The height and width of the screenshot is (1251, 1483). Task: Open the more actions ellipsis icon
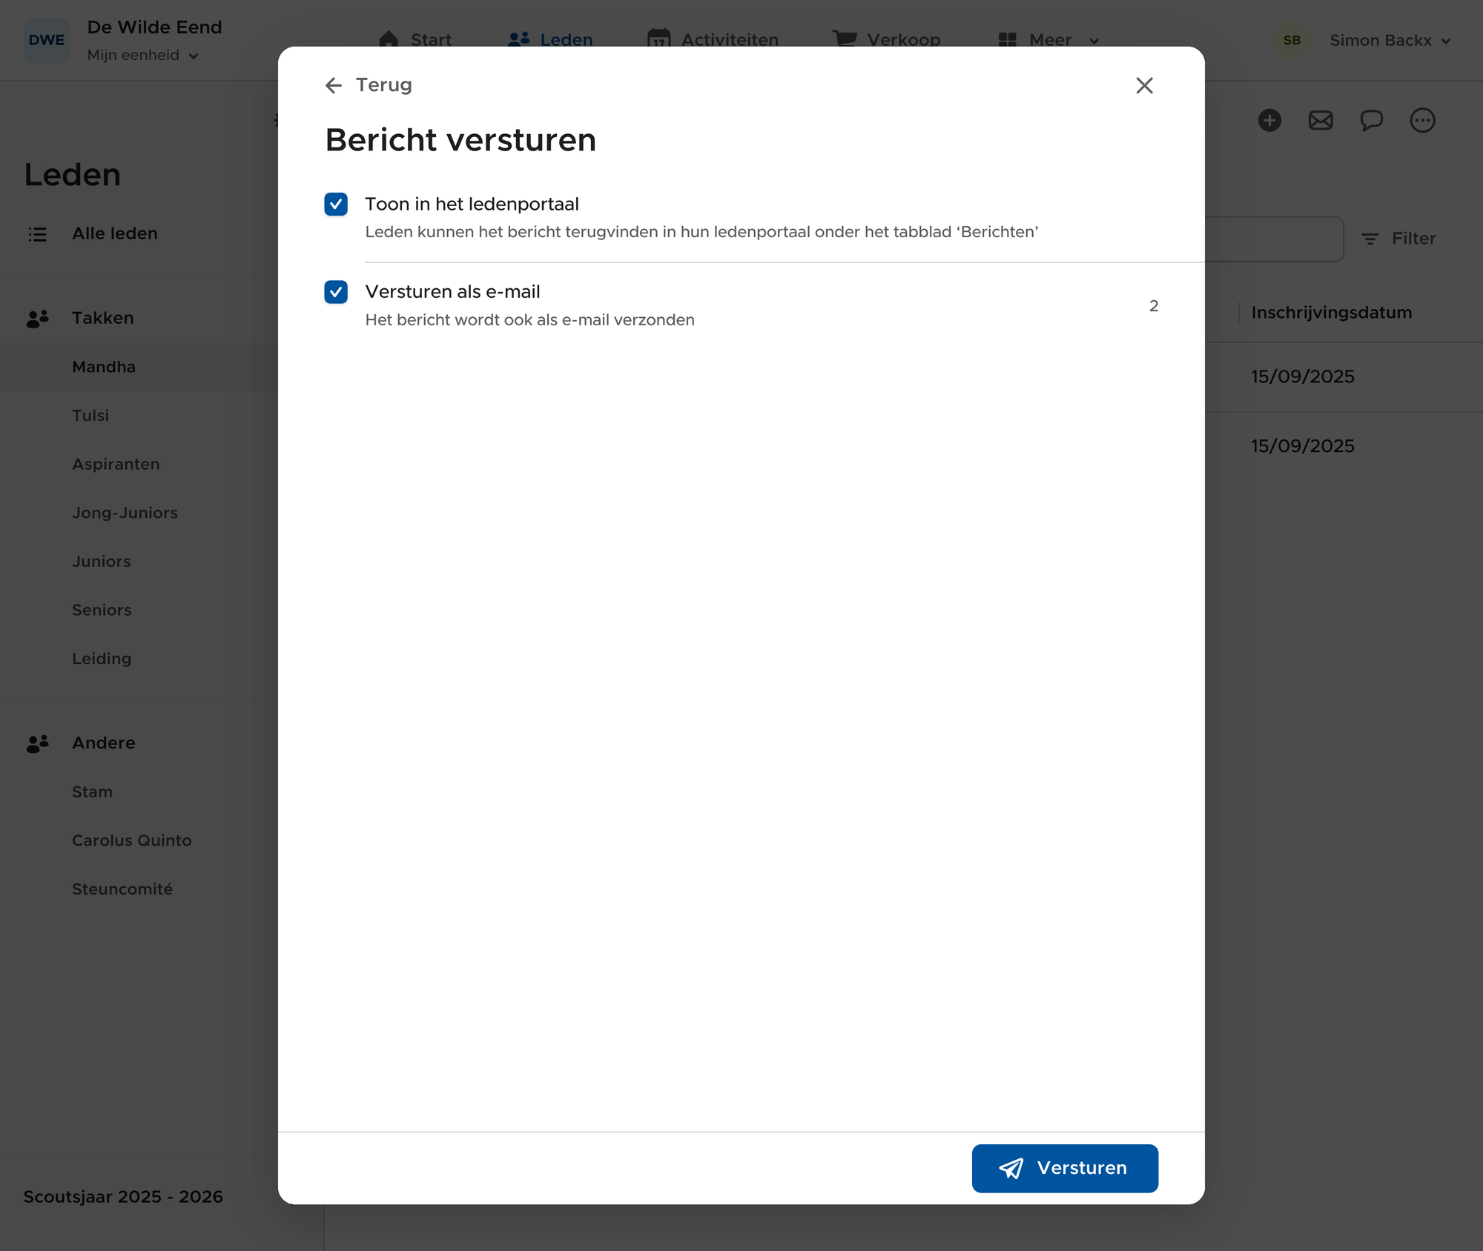(1422, 120)
